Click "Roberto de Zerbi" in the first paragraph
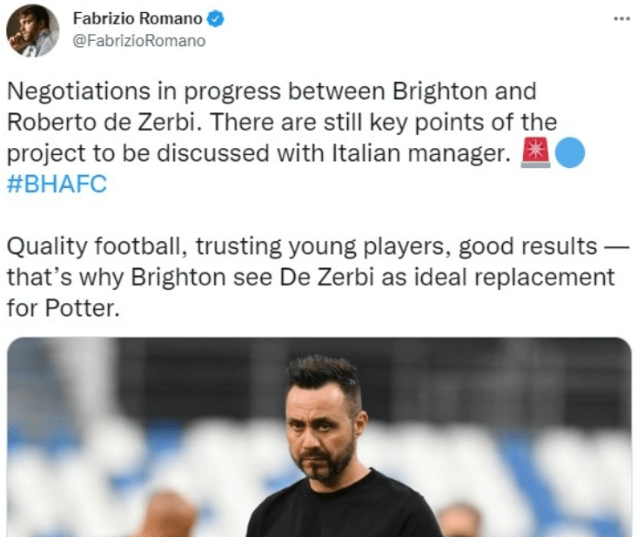The image size is (637, 537). [98, 122]
